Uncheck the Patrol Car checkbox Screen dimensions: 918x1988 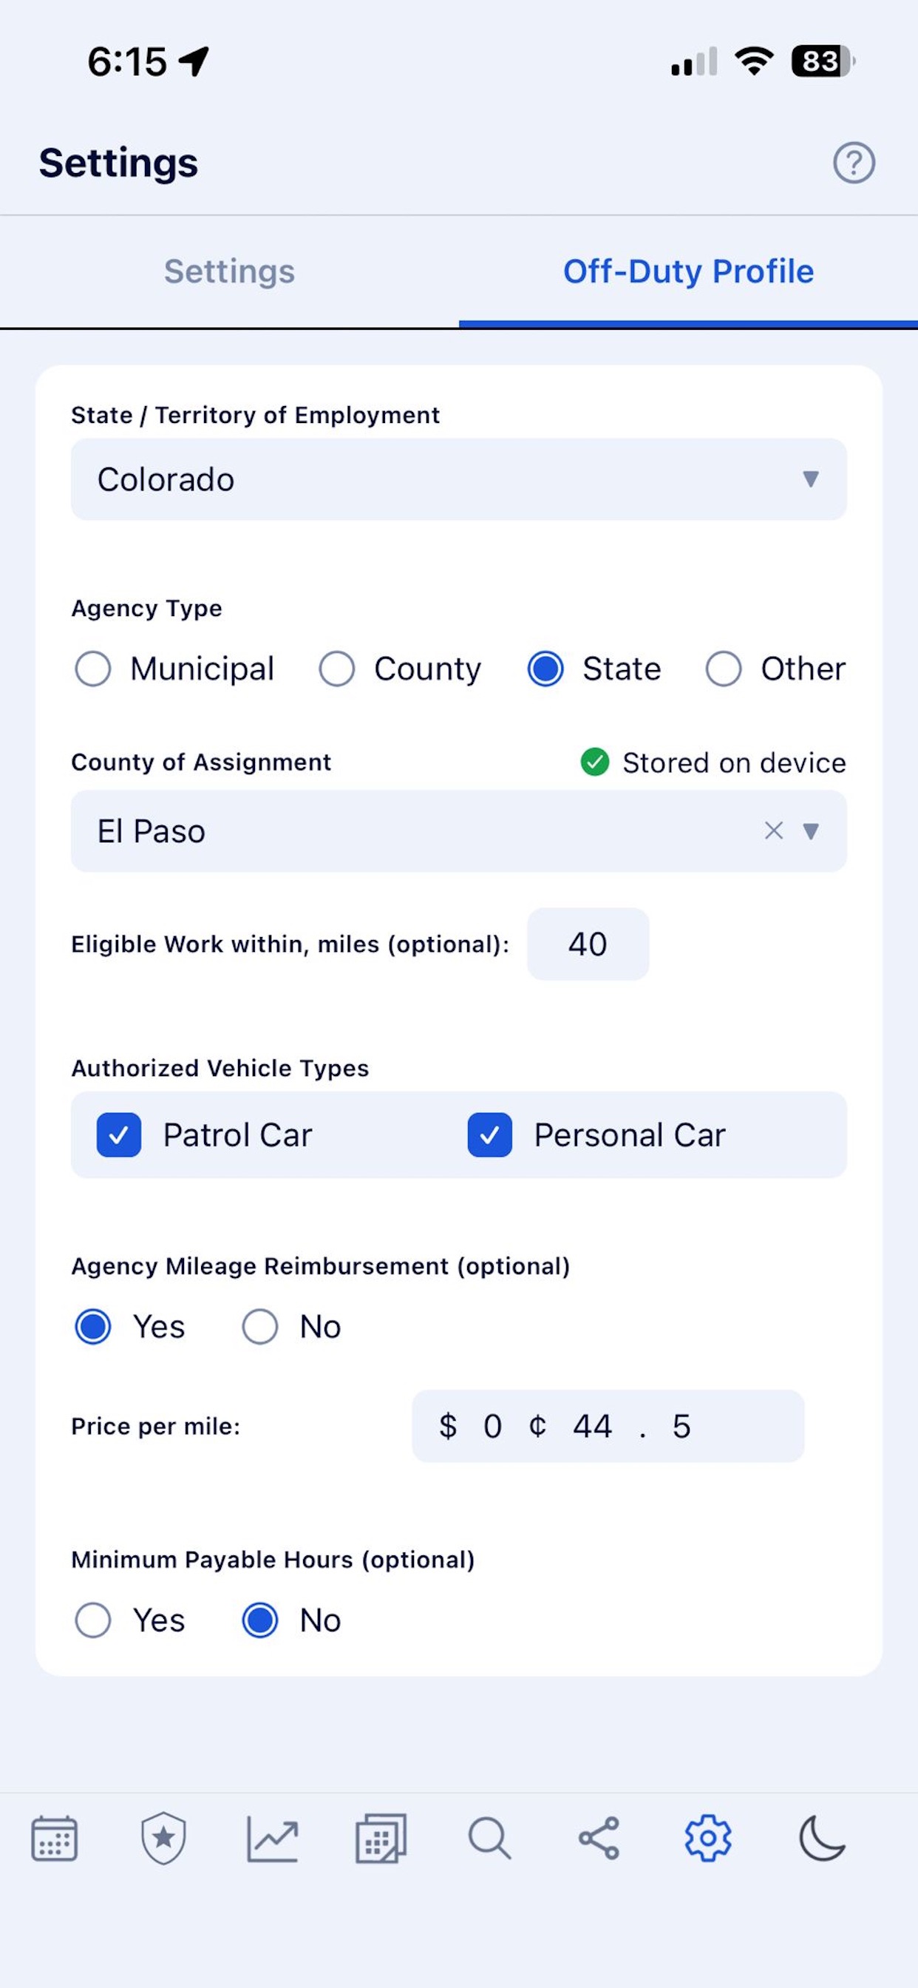click(x=119, y=1135)
